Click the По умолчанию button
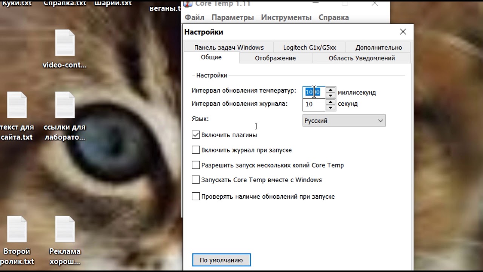The height and width of the screenshot is (272, 483). pos(222,260)
